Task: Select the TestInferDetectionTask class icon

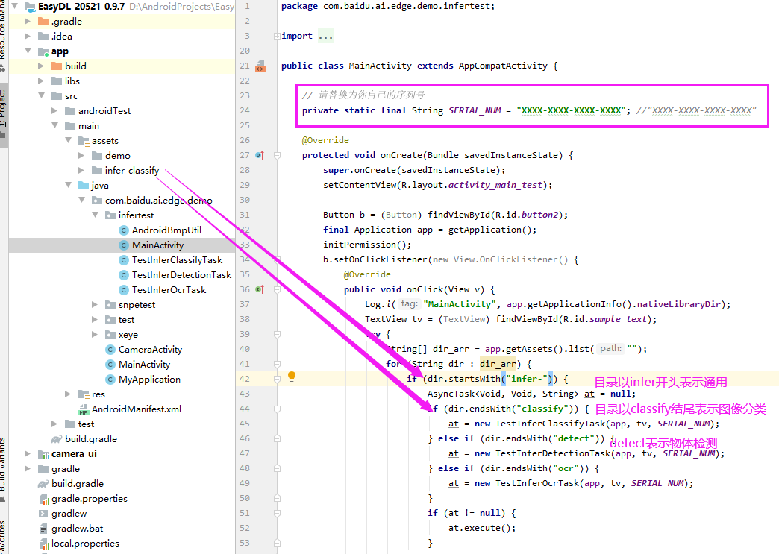Action: pos(124,275)
